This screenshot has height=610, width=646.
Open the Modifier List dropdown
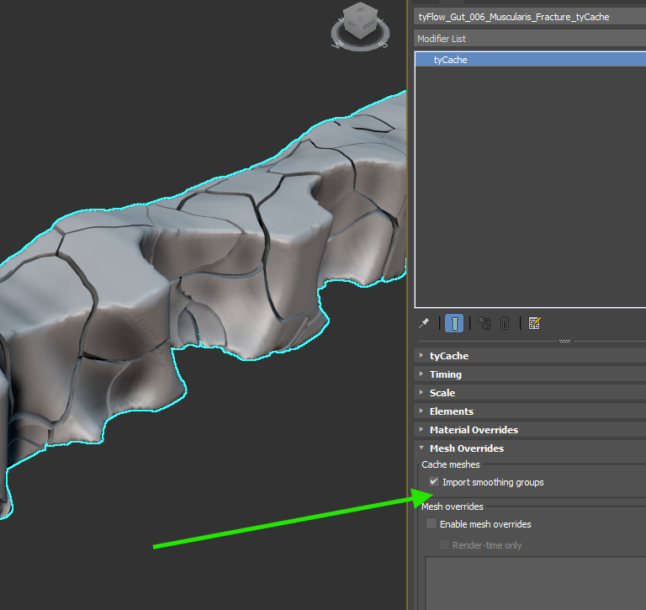530,39
